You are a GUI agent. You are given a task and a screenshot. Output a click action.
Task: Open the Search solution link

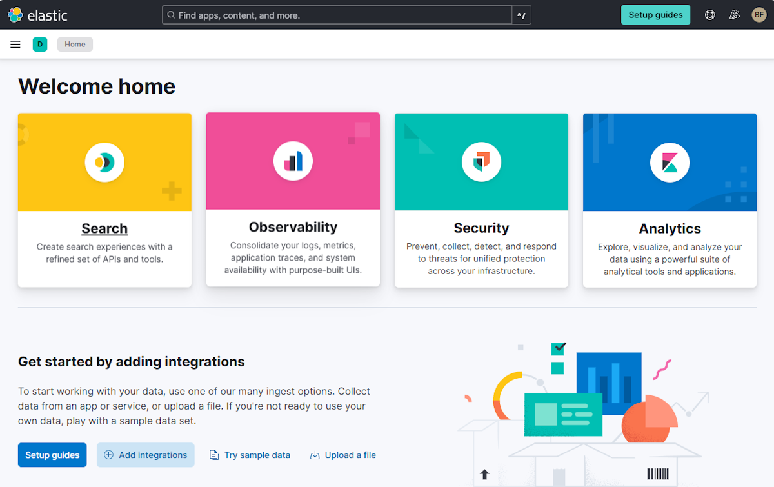pos(104,228)
